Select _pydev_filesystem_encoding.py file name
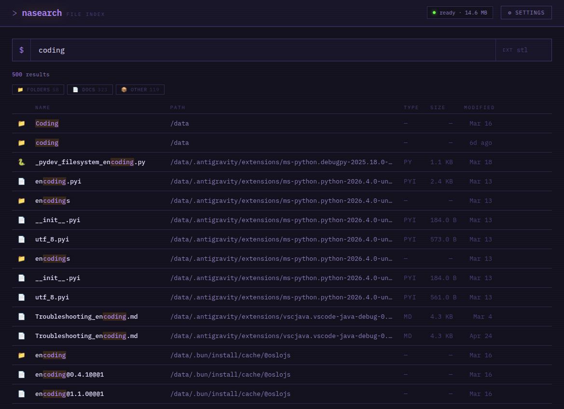The width and height of the screenshot is (564, 409). pyautogui.click(x=90, y=162)
